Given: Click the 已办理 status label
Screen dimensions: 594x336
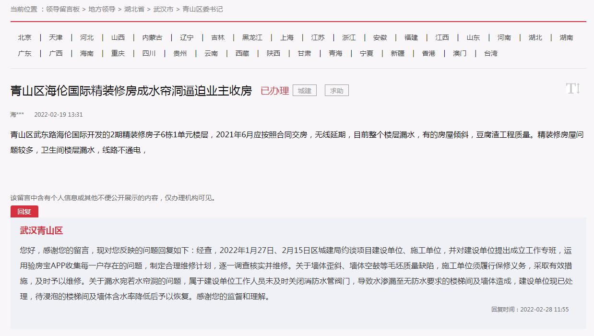Looking at the screenshot, I should coord(274,91).
